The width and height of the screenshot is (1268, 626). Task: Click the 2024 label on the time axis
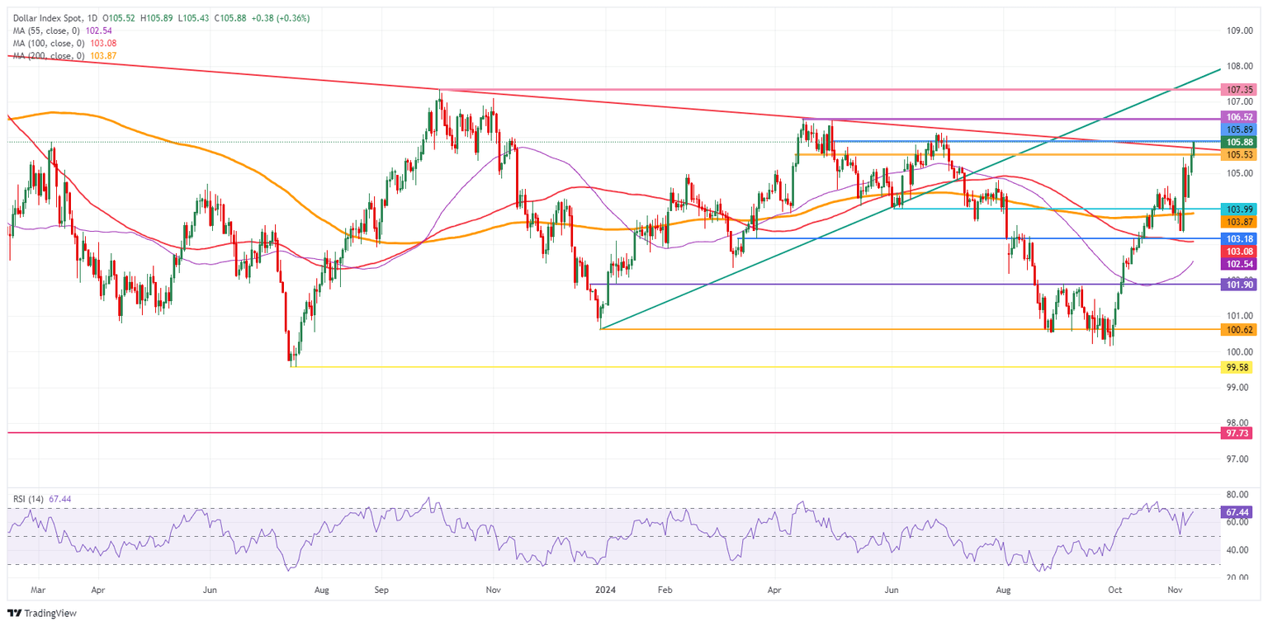pos(607,591)
